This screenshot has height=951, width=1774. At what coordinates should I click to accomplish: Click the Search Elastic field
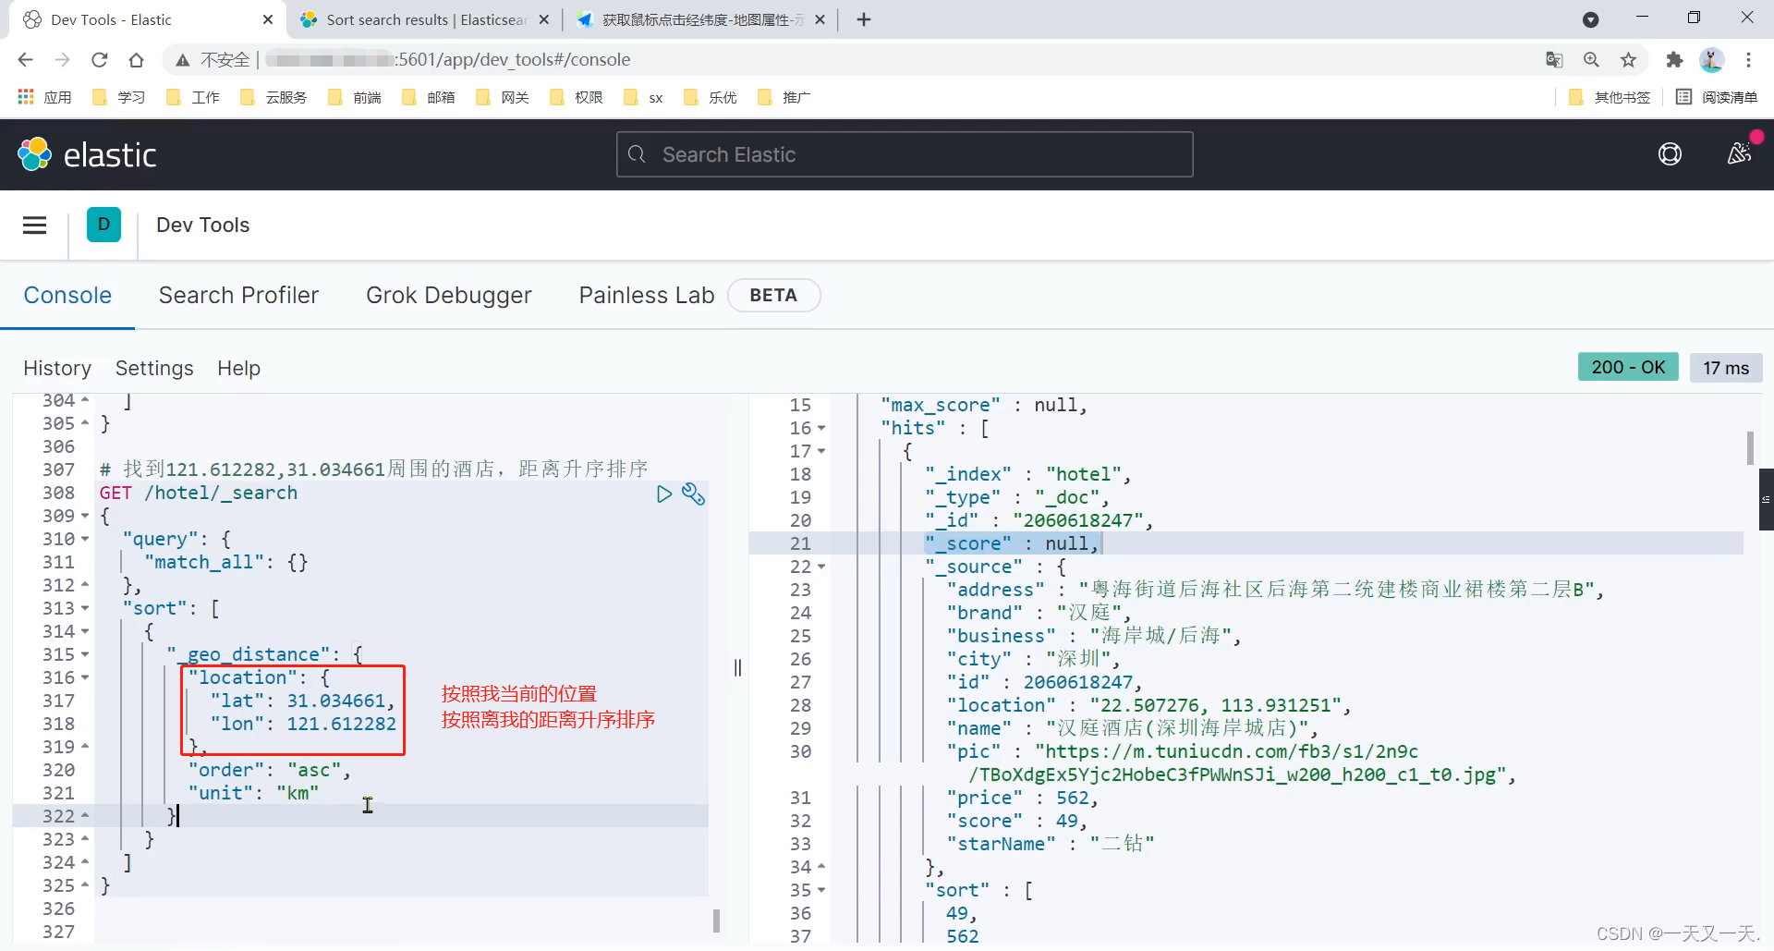tap(905, 154)
